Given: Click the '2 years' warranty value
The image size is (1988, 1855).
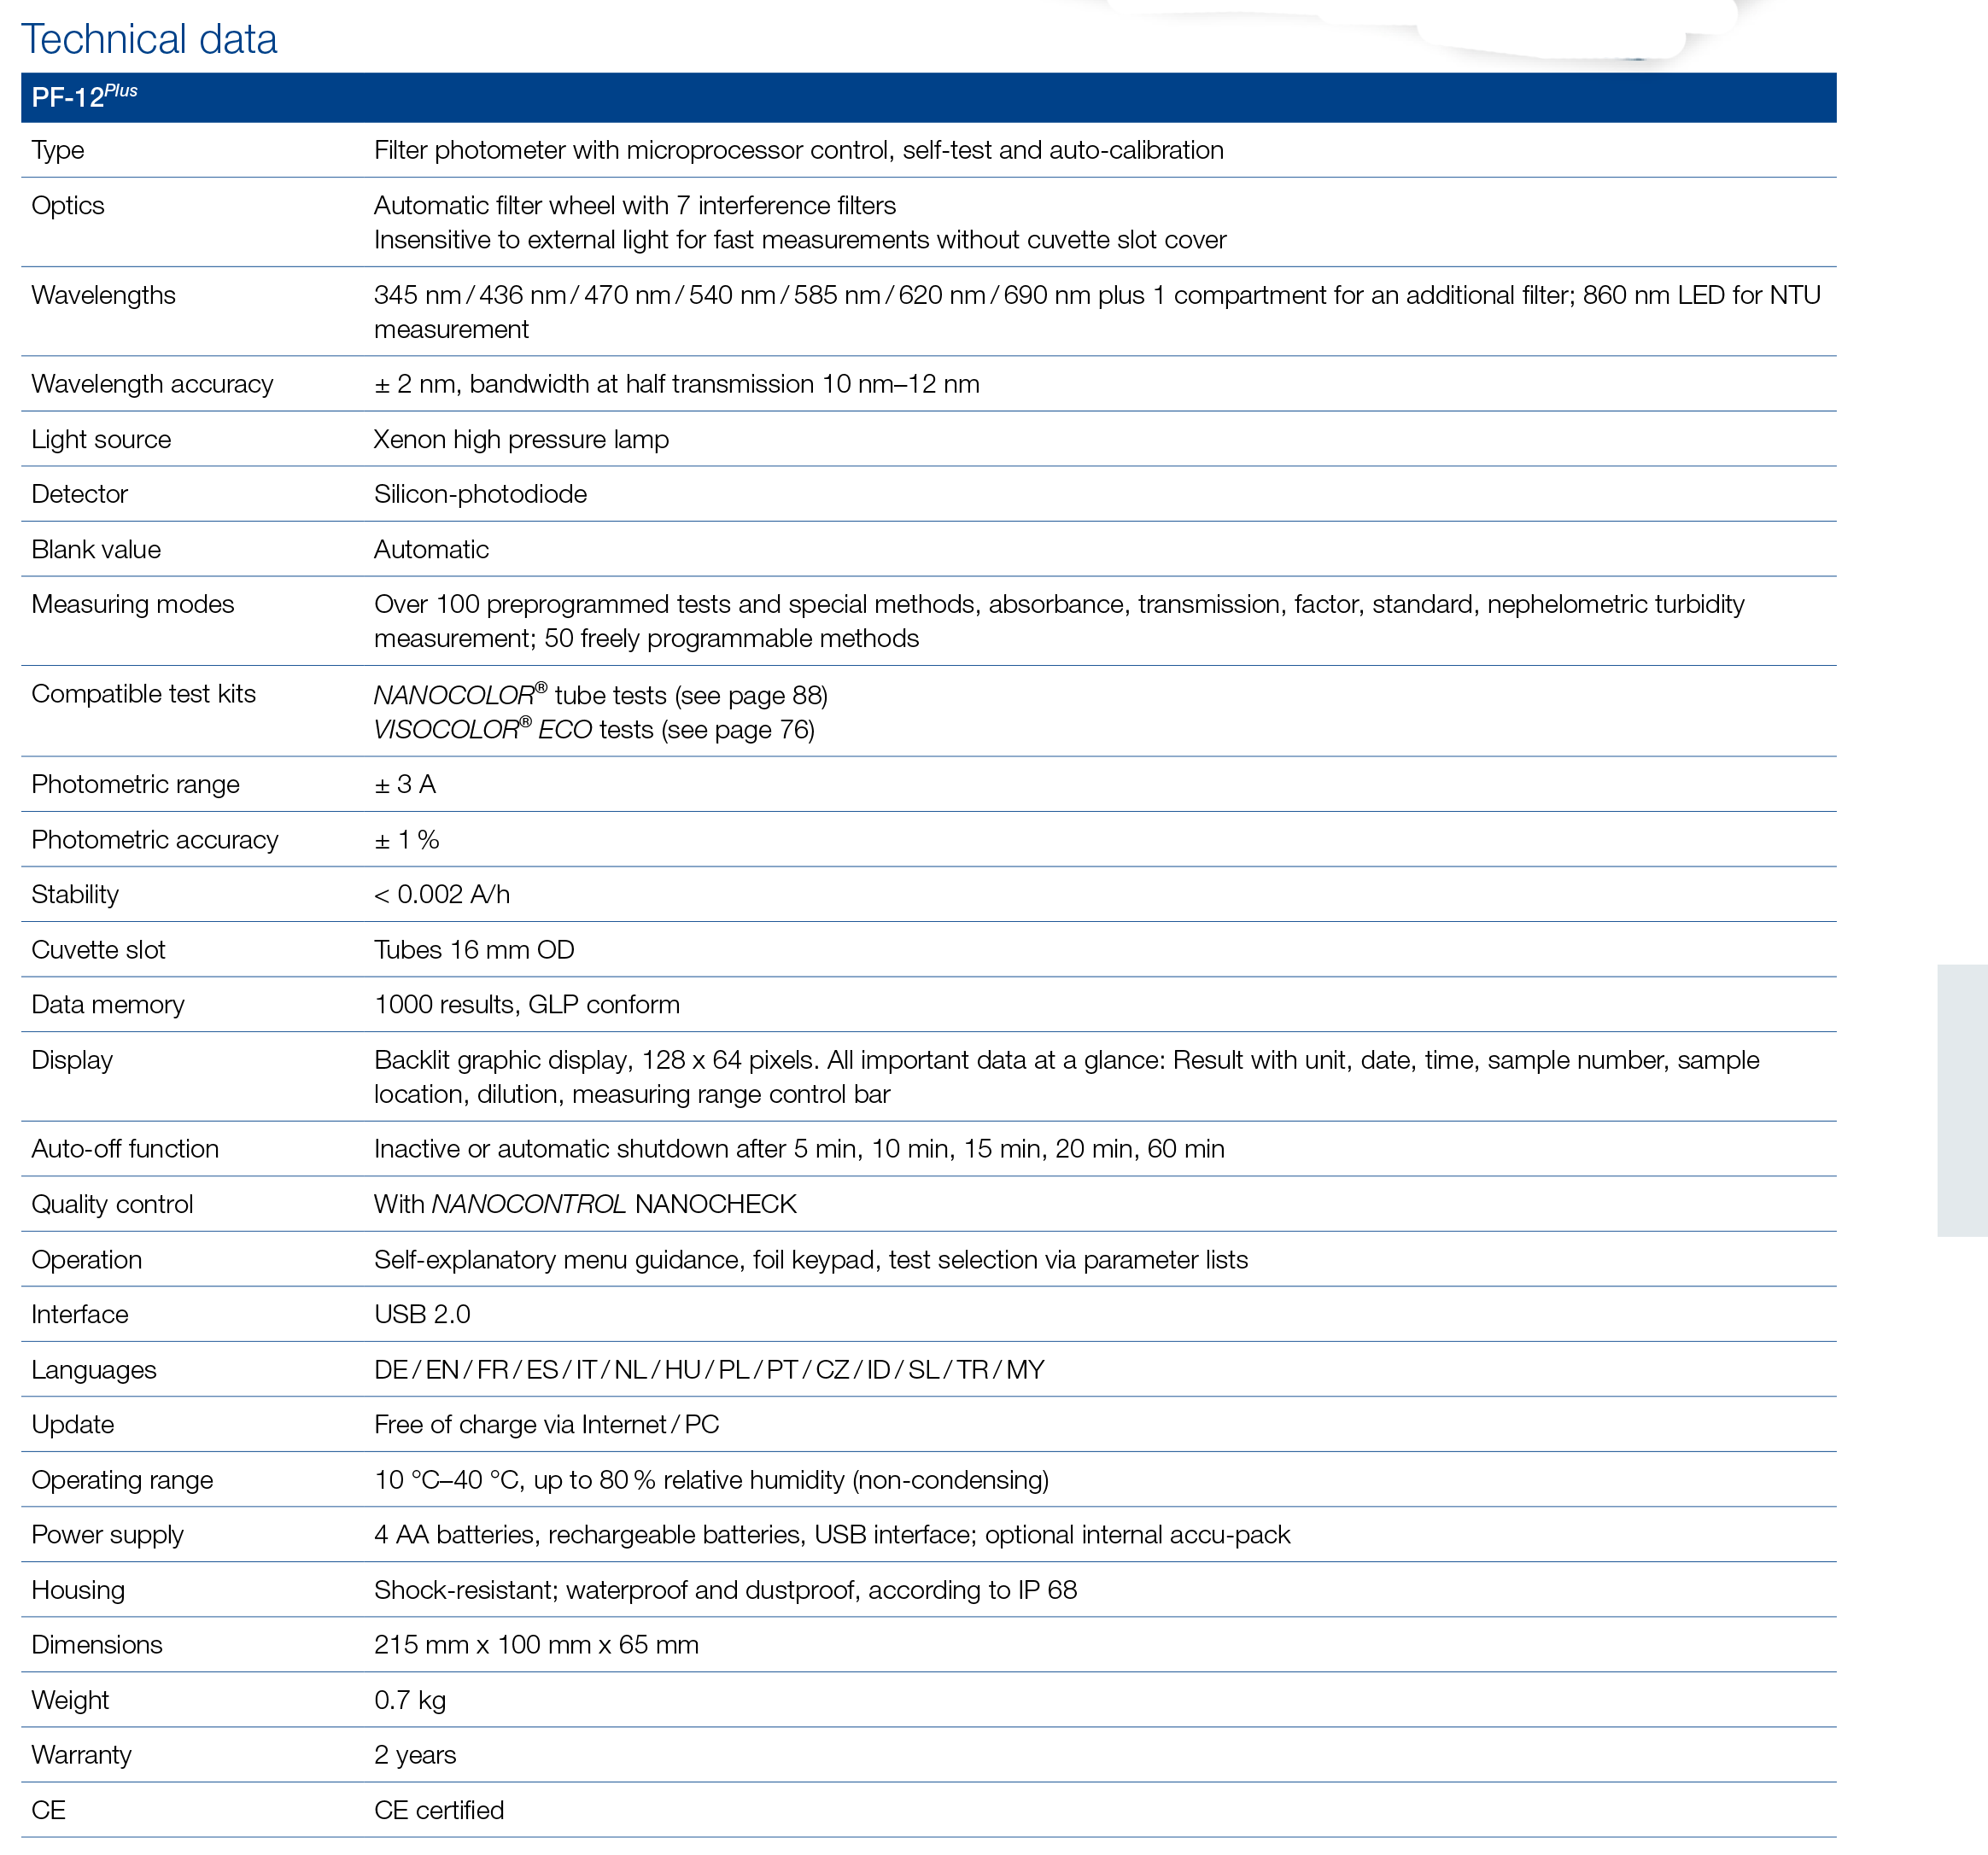Looking at the screenshot, I should (415, 1756).
